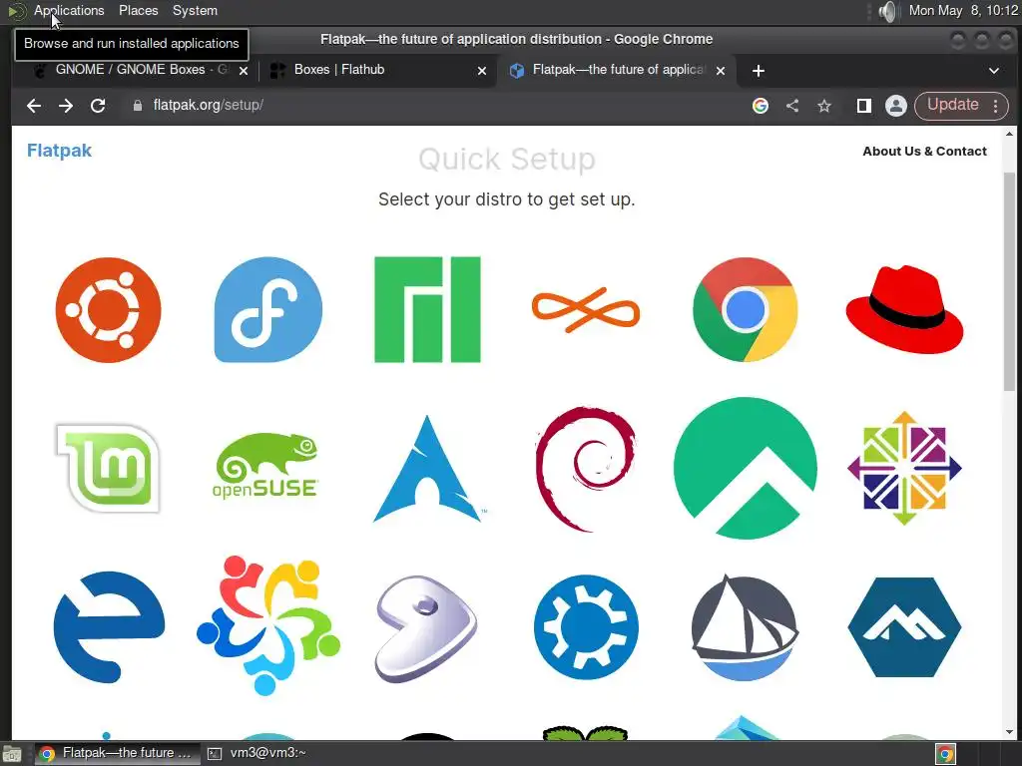The height and width of the screenshot is (766, 1022).
Task: Click the page vertical scrollbar thumb
Action: [1010, 282]
